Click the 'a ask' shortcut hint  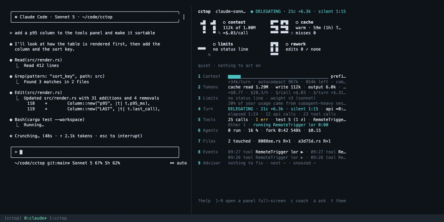320,201
